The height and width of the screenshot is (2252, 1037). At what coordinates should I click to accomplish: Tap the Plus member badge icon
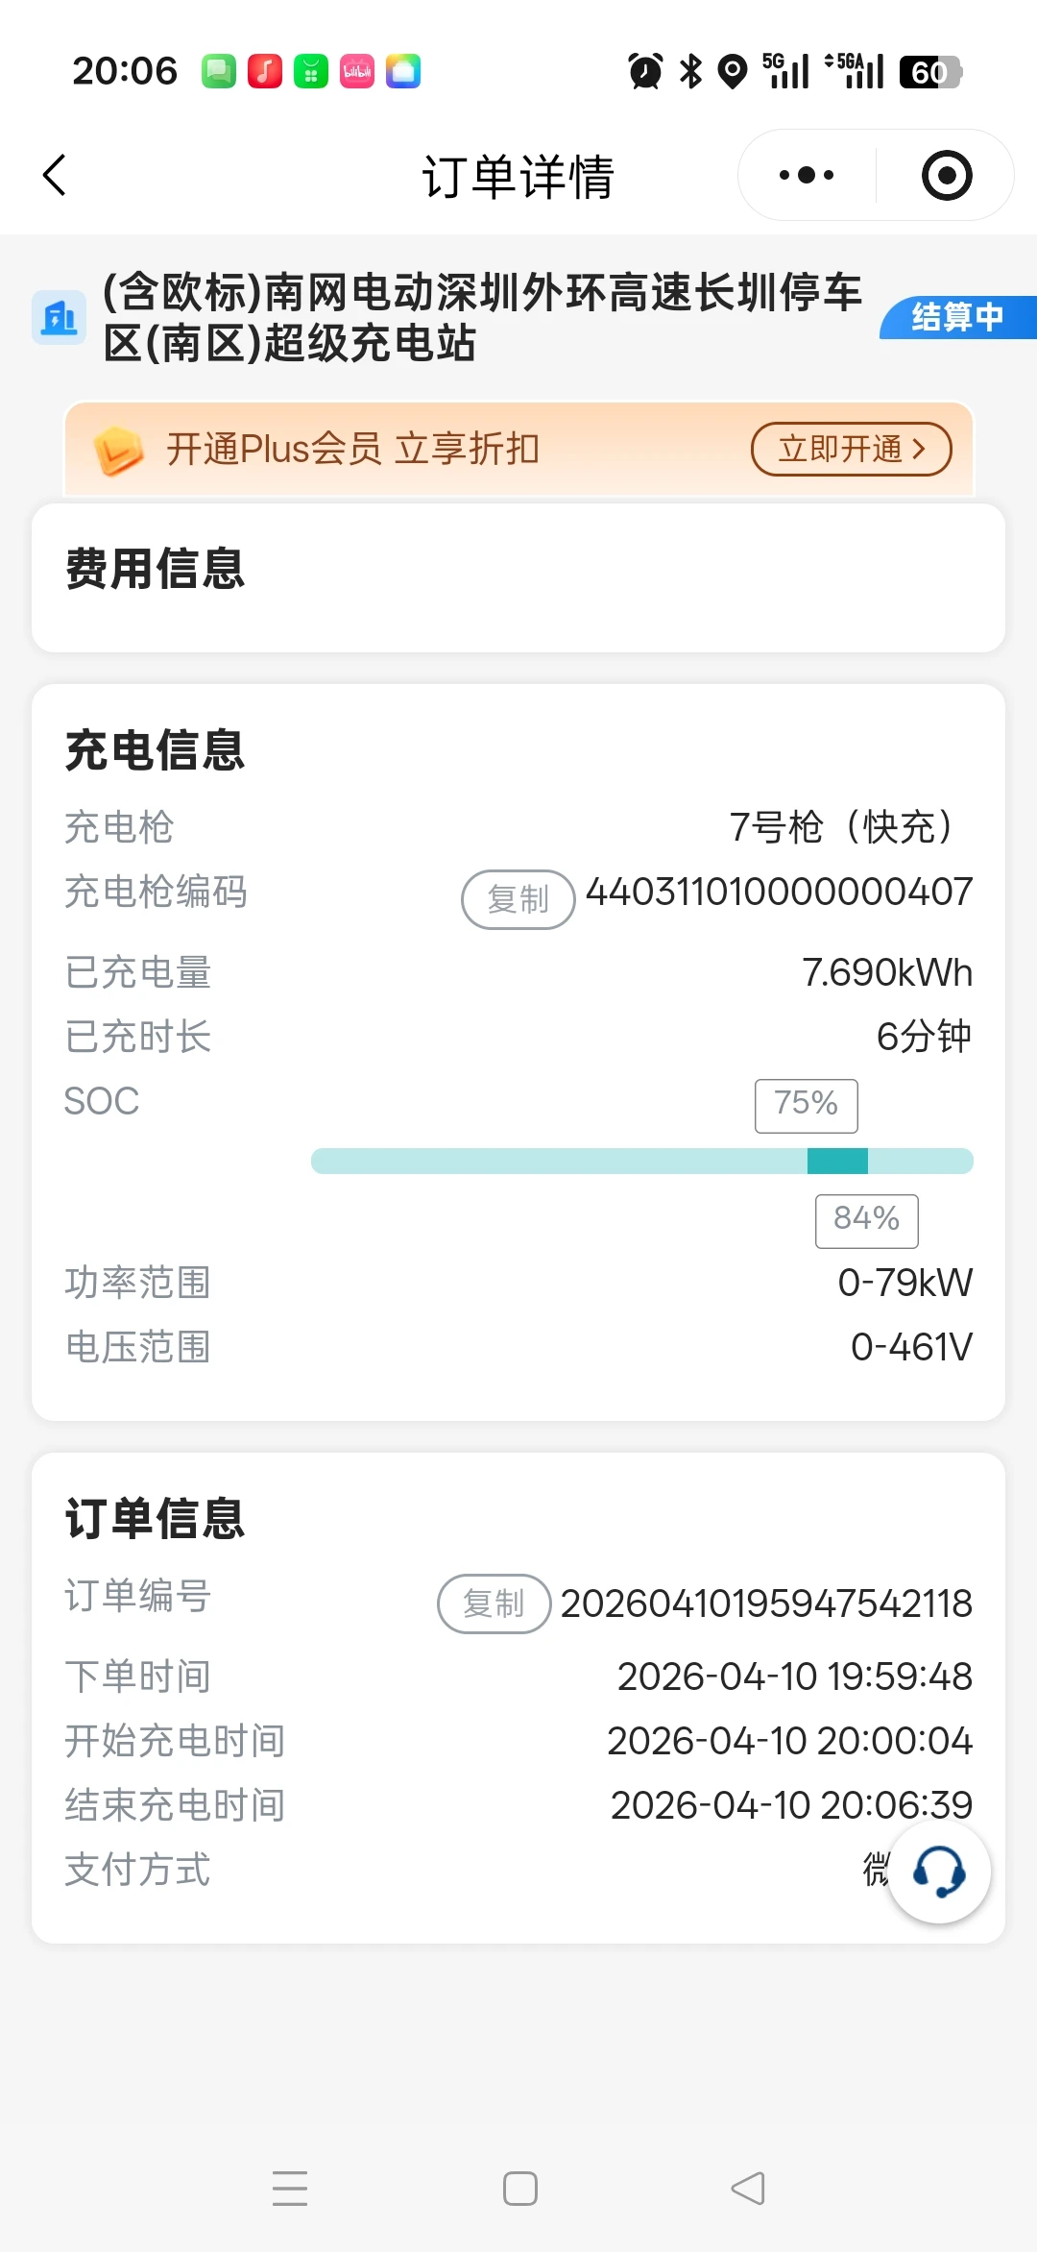[x=119, y=450]
